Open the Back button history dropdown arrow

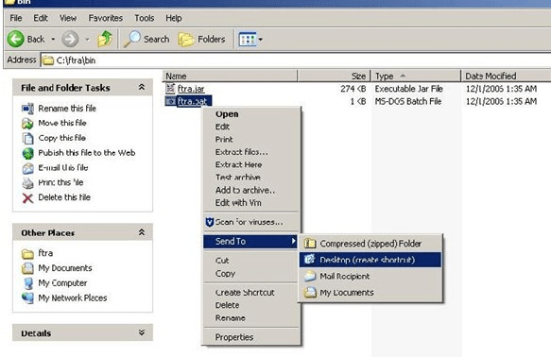[53, 39]
